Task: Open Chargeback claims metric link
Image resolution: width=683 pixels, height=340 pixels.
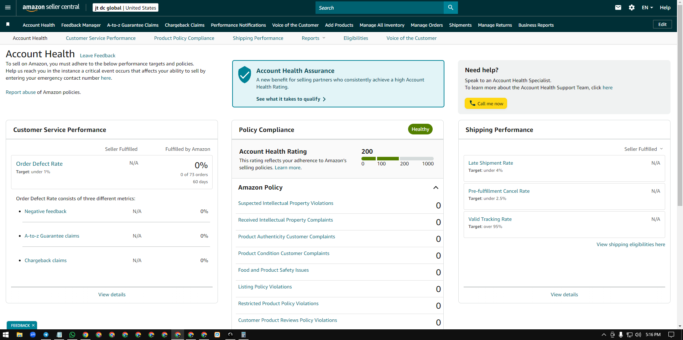Action: [x=46, y=260]
